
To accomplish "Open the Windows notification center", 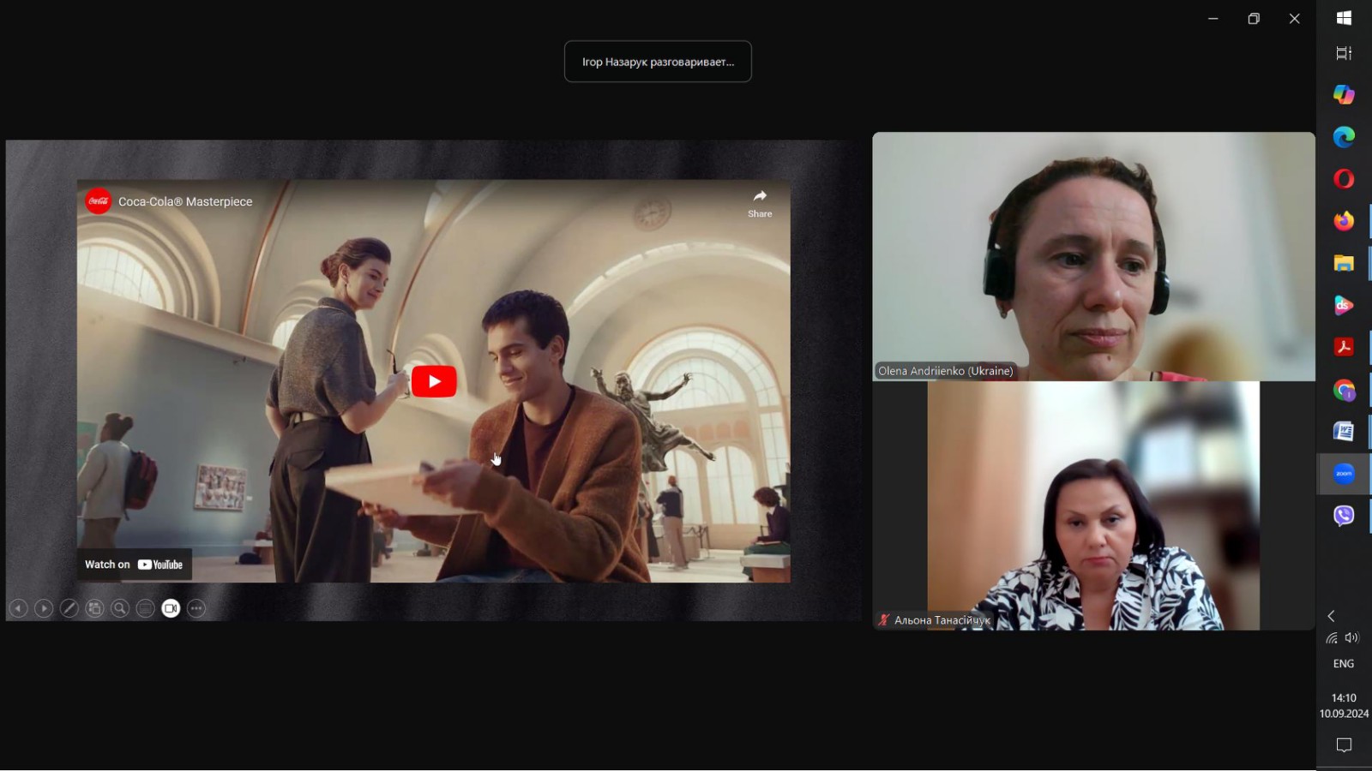I will pos(1344,745).
